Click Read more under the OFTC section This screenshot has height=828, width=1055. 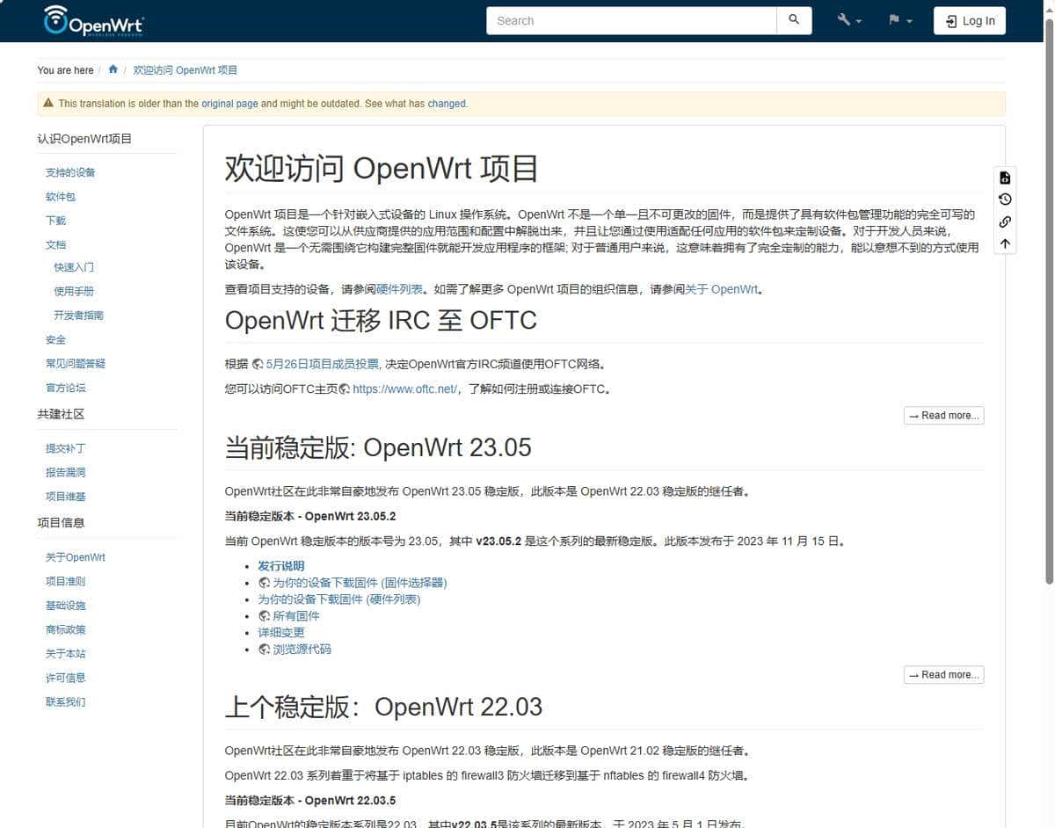pyautogui.click(x=943, y=415)
